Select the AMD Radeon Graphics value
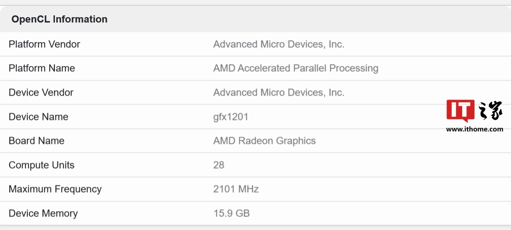This screenshot has width=511, height=230. (x=264, y=140)
